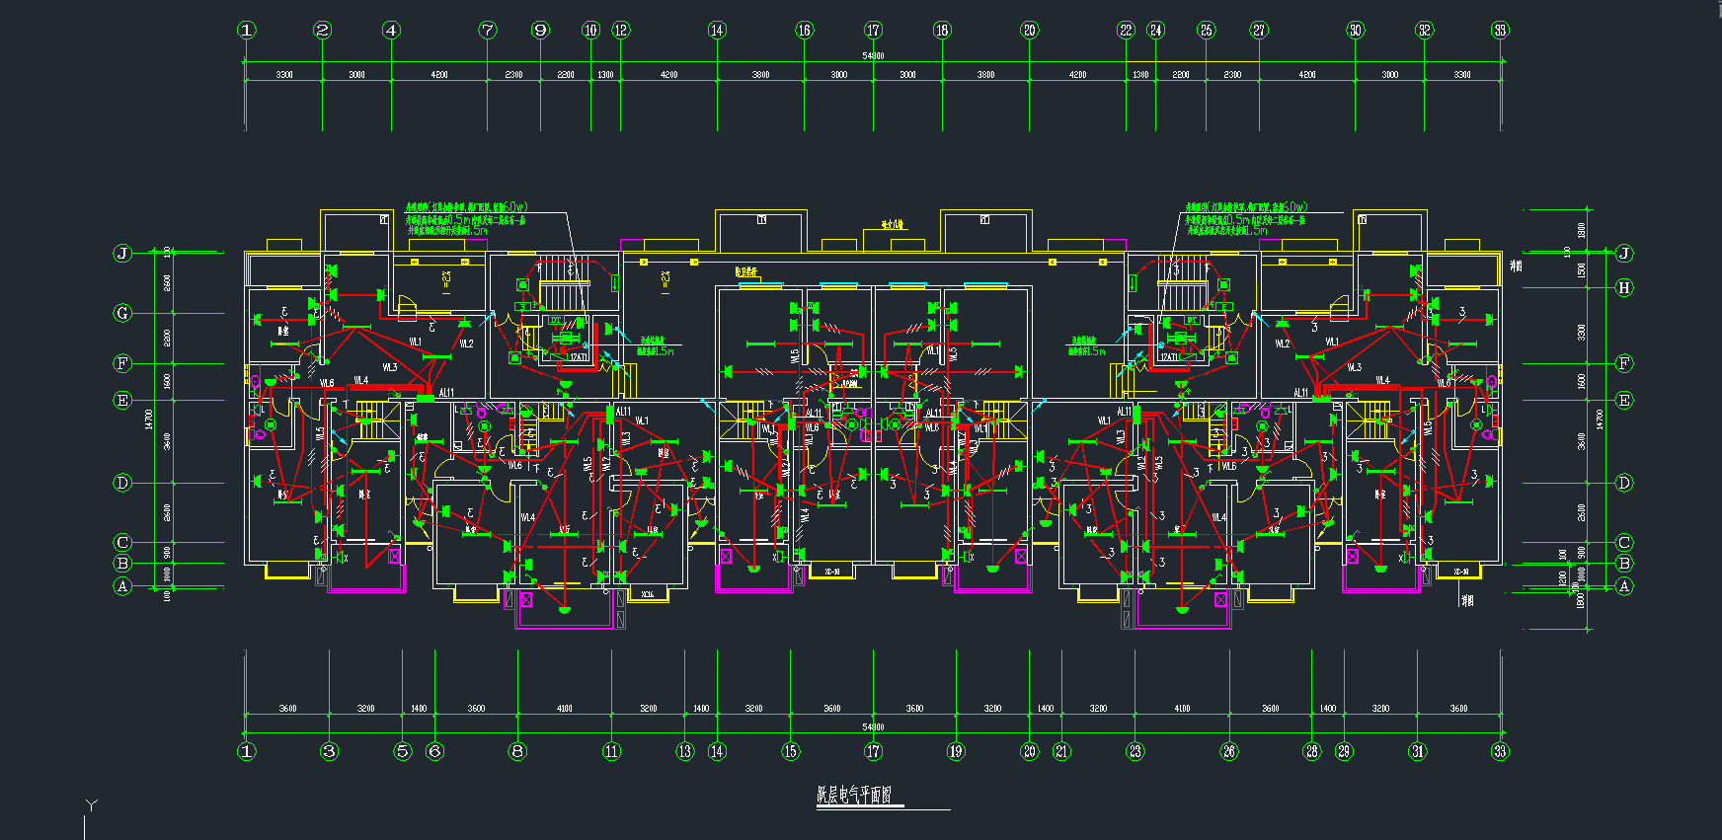This screenshot has width=1722, height=840.
Task: Click bottom axis bubble numbered 3
Action: point(329,751)
